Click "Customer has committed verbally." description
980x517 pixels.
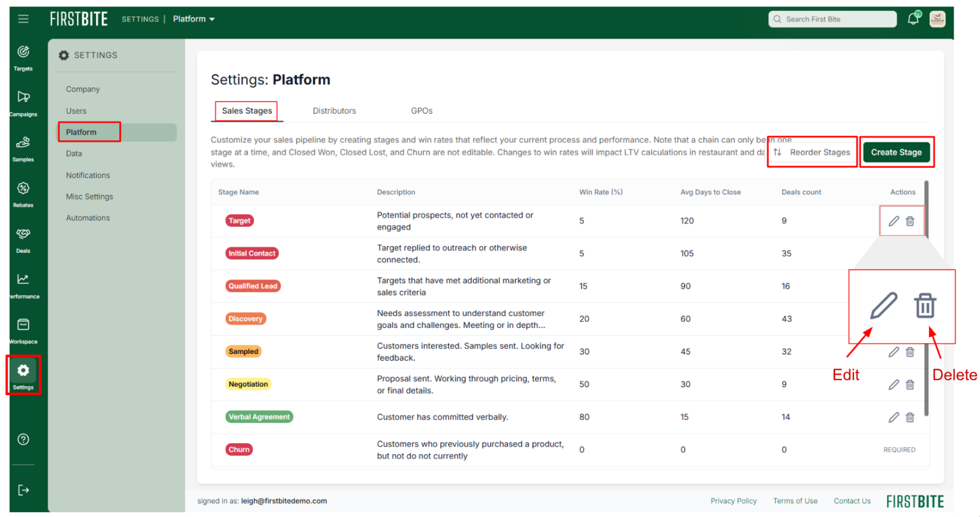(442, 417)
